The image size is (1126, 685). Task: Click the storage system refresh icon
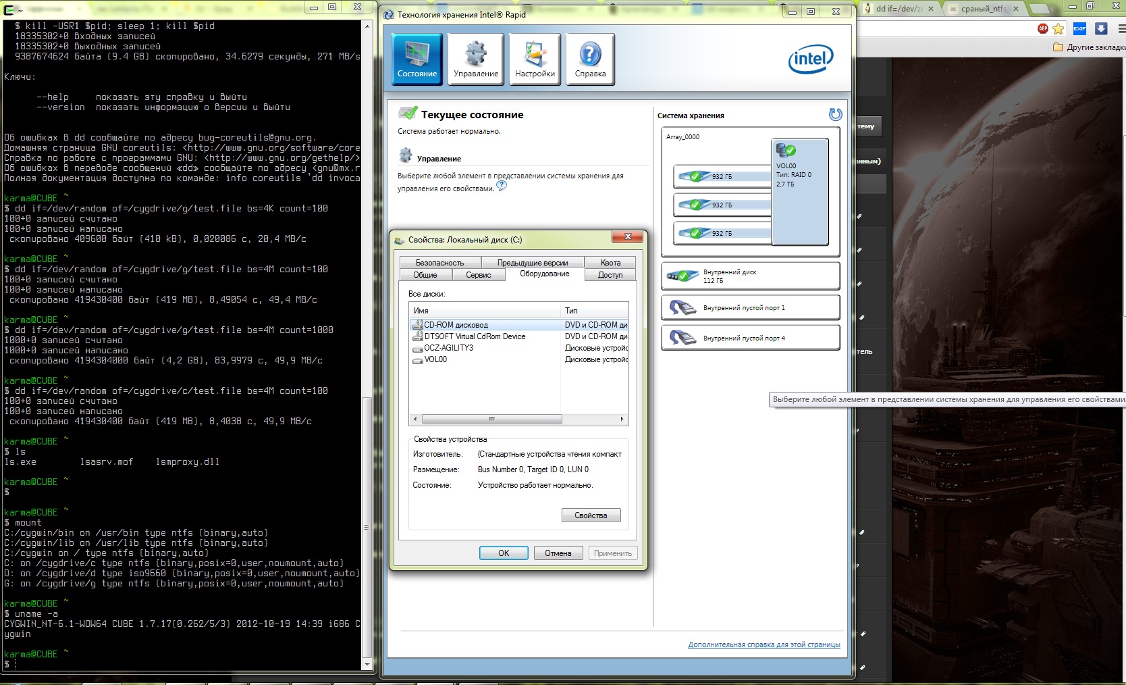point(835,115)
